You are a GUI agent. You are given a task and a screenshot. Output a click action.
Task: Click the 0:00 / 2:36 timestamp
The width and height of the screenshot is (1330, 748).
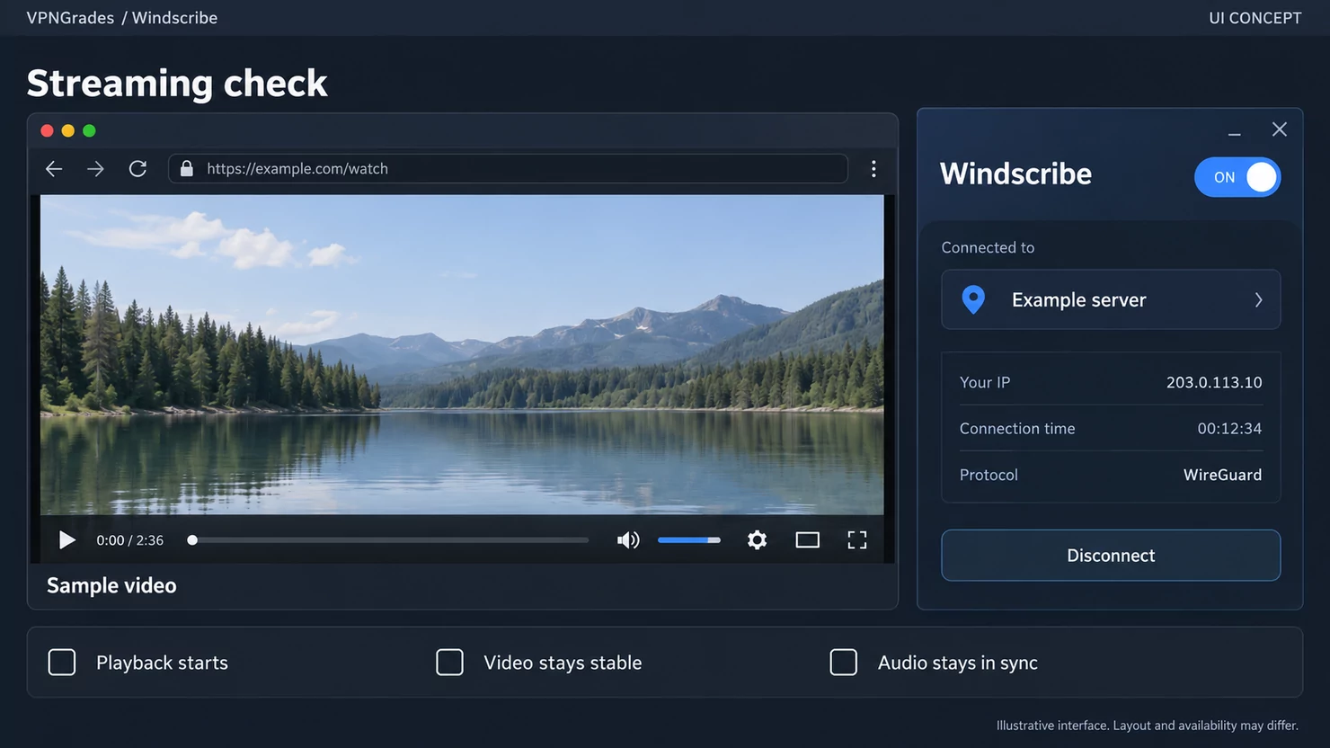(x=130, y=540)
